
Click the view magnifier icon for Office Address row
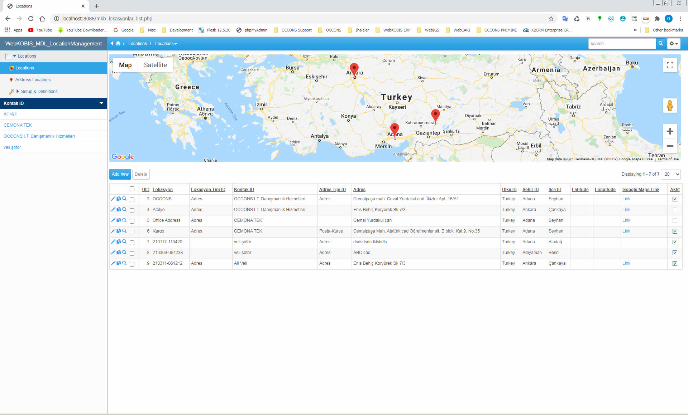124,220
